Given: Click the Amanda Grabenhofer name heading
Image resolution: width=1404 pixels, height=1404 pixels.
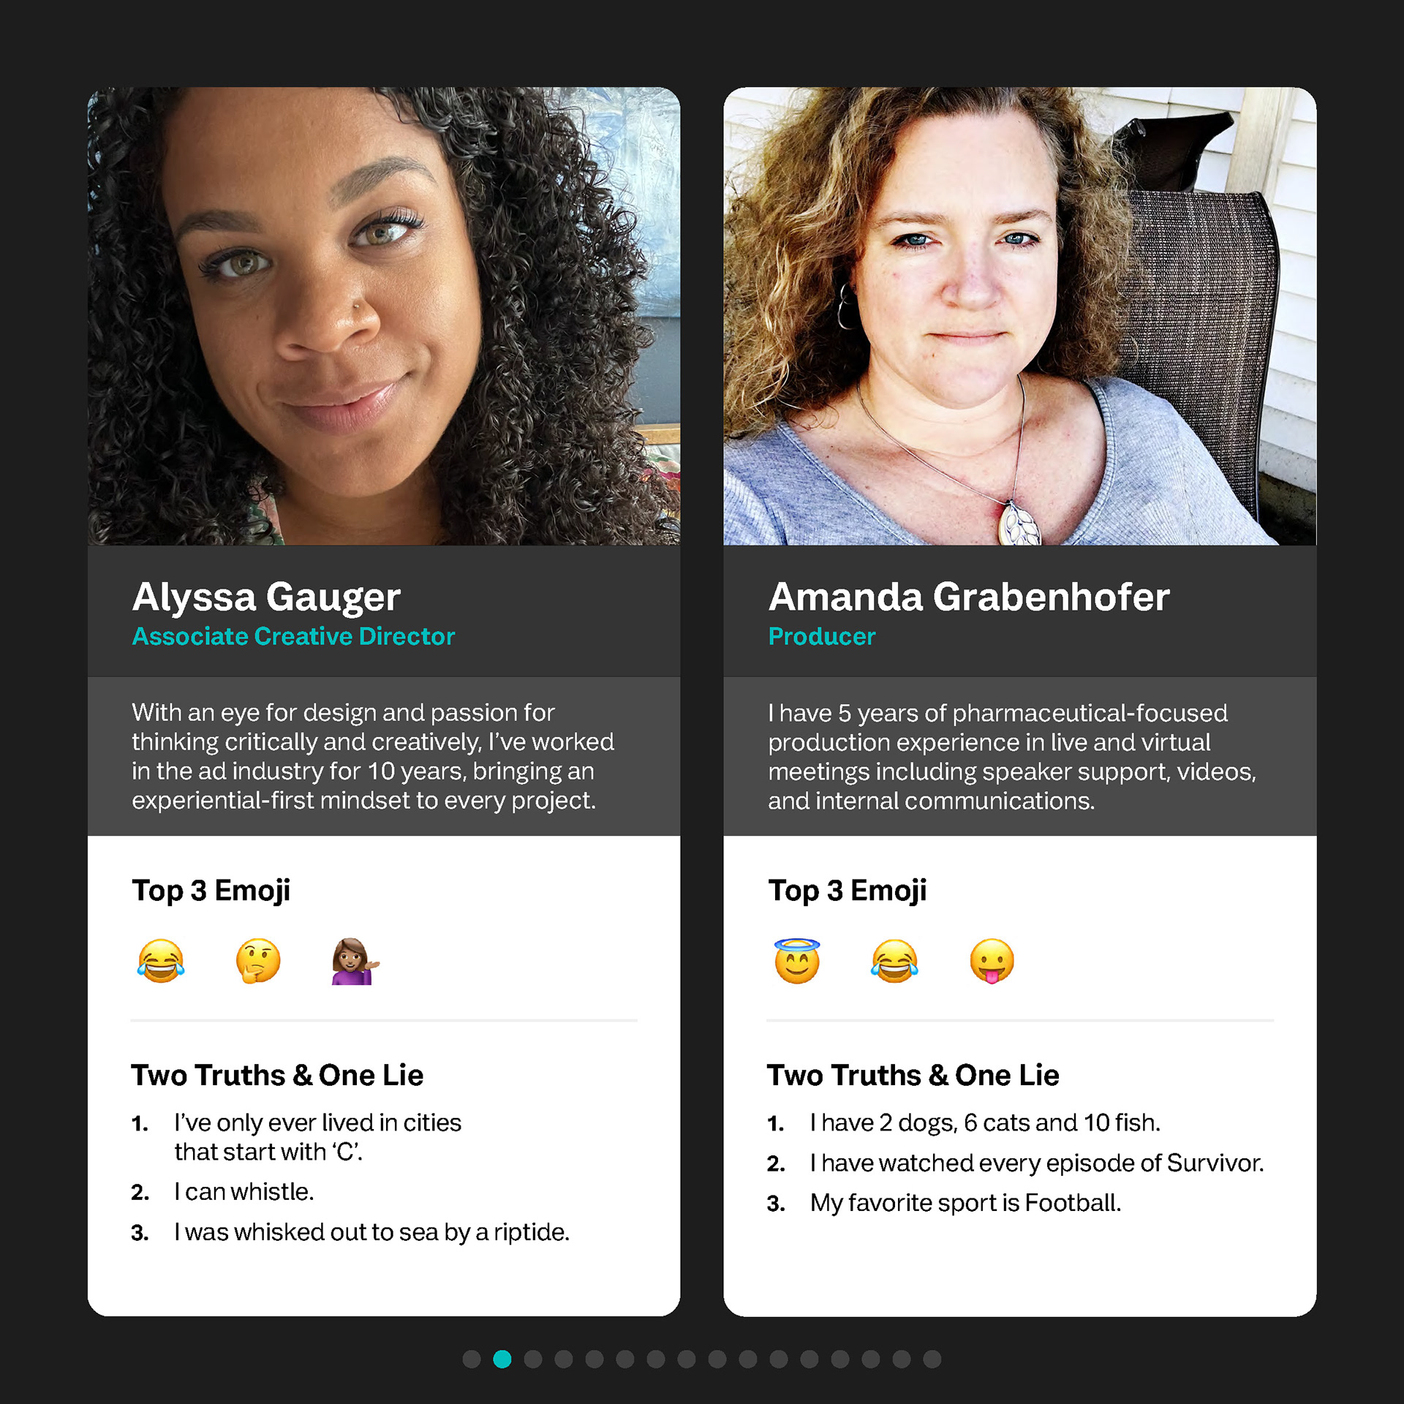Looking at the screenshot, I should pyautogui.click(x=969, y=597).
